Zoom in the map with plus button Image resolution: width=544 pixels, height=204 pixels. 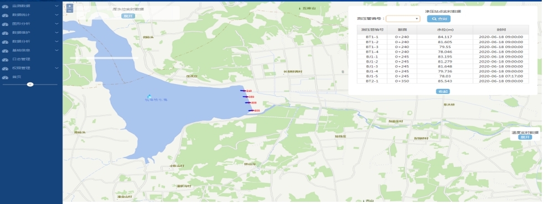[x=69, y=6]
